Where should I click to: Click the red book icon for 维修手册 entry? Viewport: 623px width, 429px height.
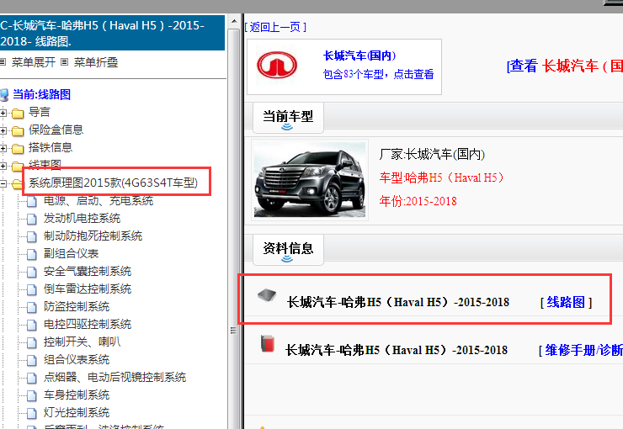coord(268,343)
